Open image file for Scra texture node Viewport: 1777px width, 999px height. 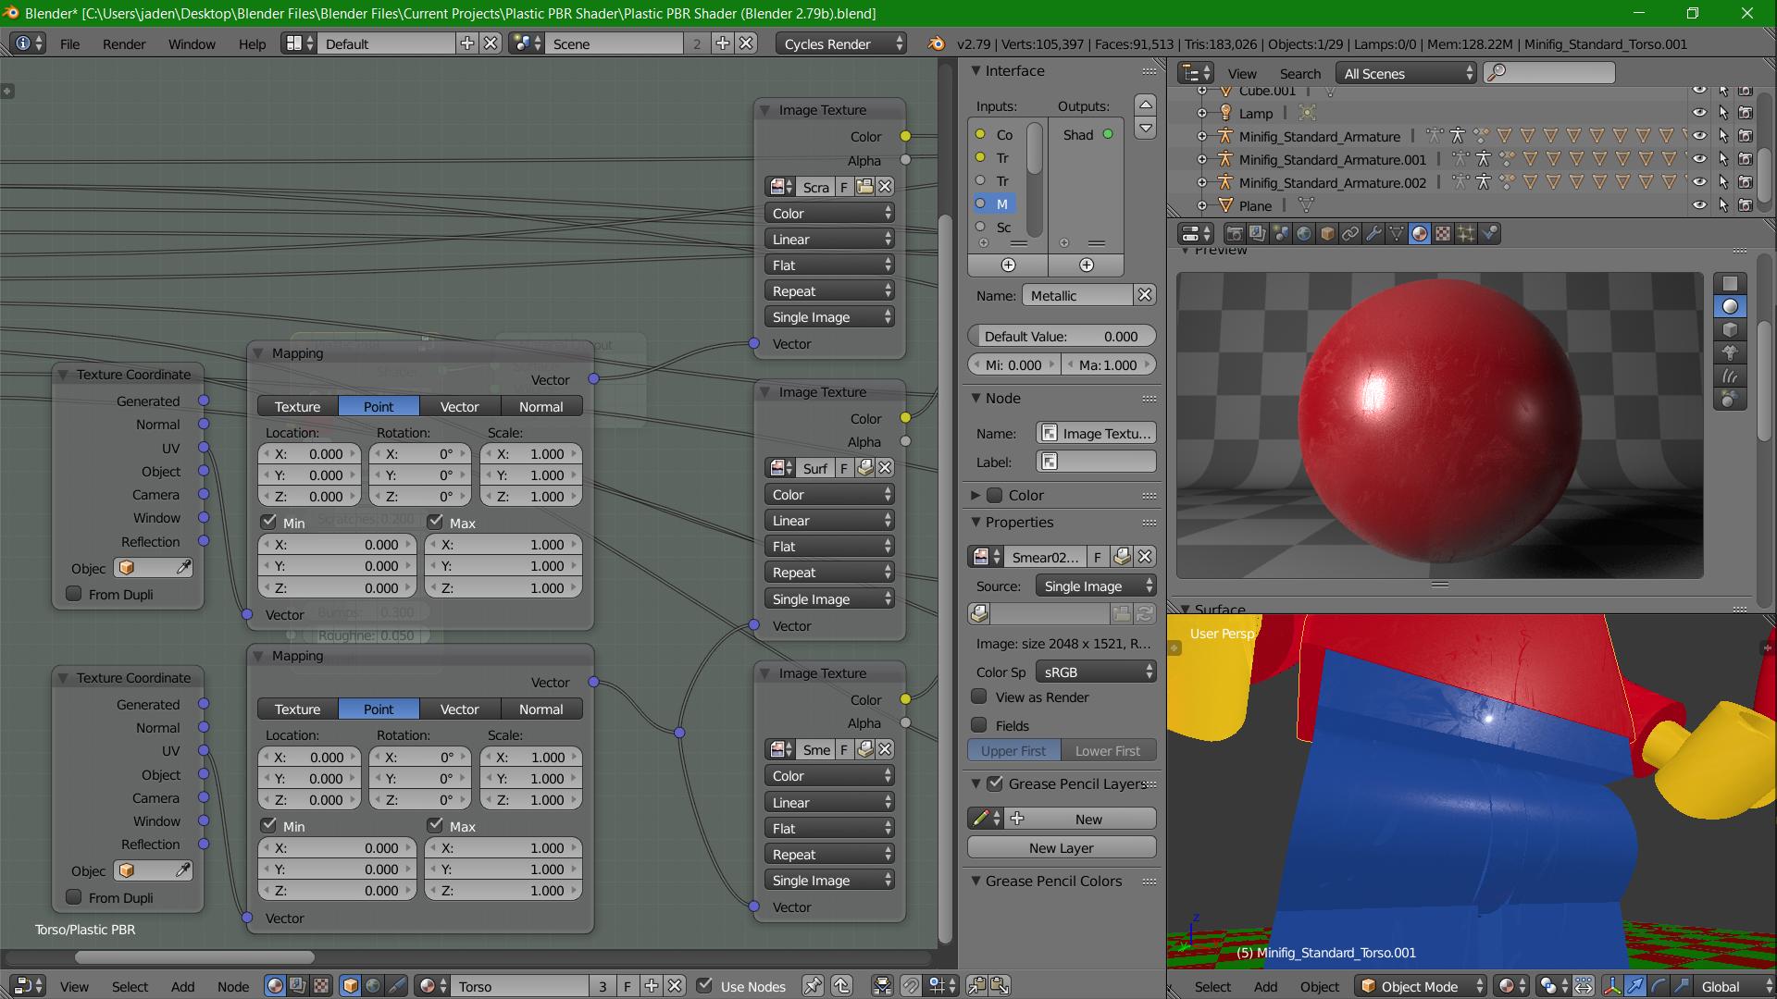(x=864, y=187)
